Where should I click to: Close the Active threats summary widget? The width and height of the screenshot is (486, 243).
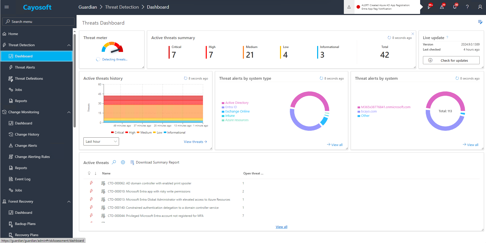pyautogui.click(x=413, y=34)
